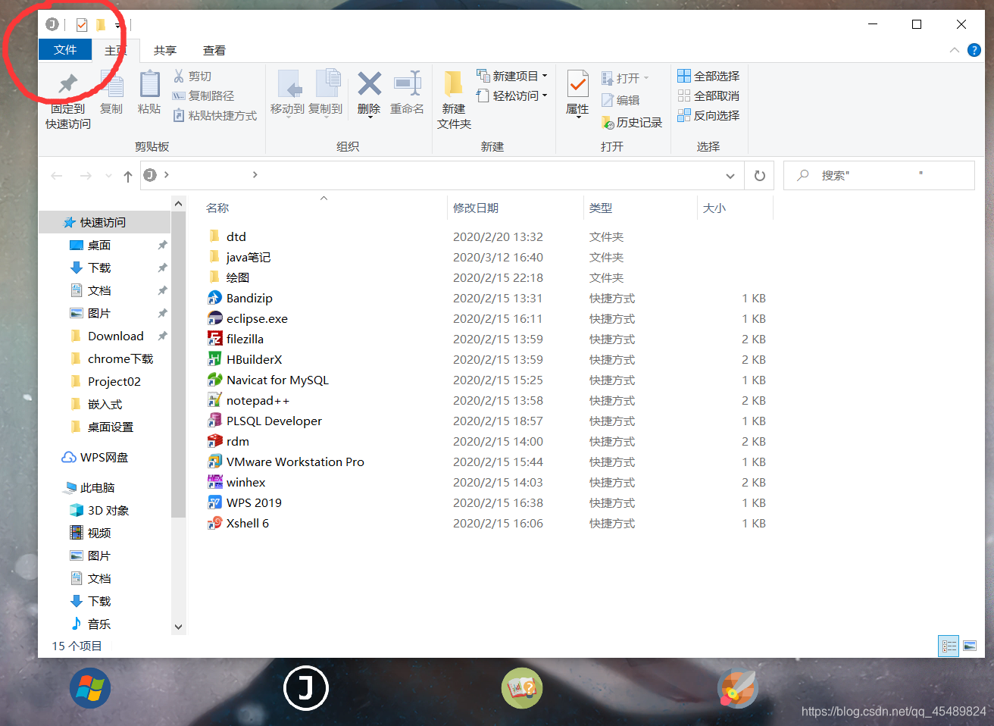Switch to the 查看 (View) ribbon tab

click(x=214, y=50)
